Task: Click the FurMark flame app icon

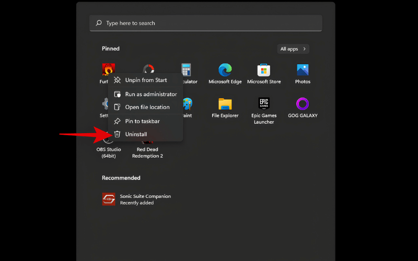Action: click(109, 68)
